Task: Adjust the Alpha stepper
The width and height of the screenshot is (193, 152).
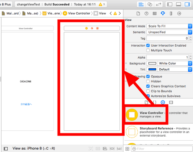Action: [191, 57]
